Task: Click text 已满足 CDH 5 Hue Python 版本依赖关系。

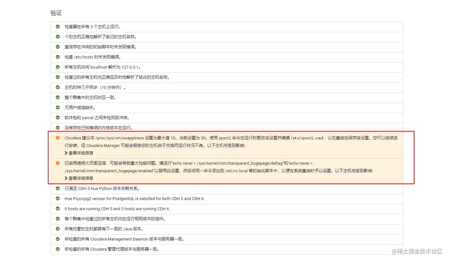Action: point(102,189)
